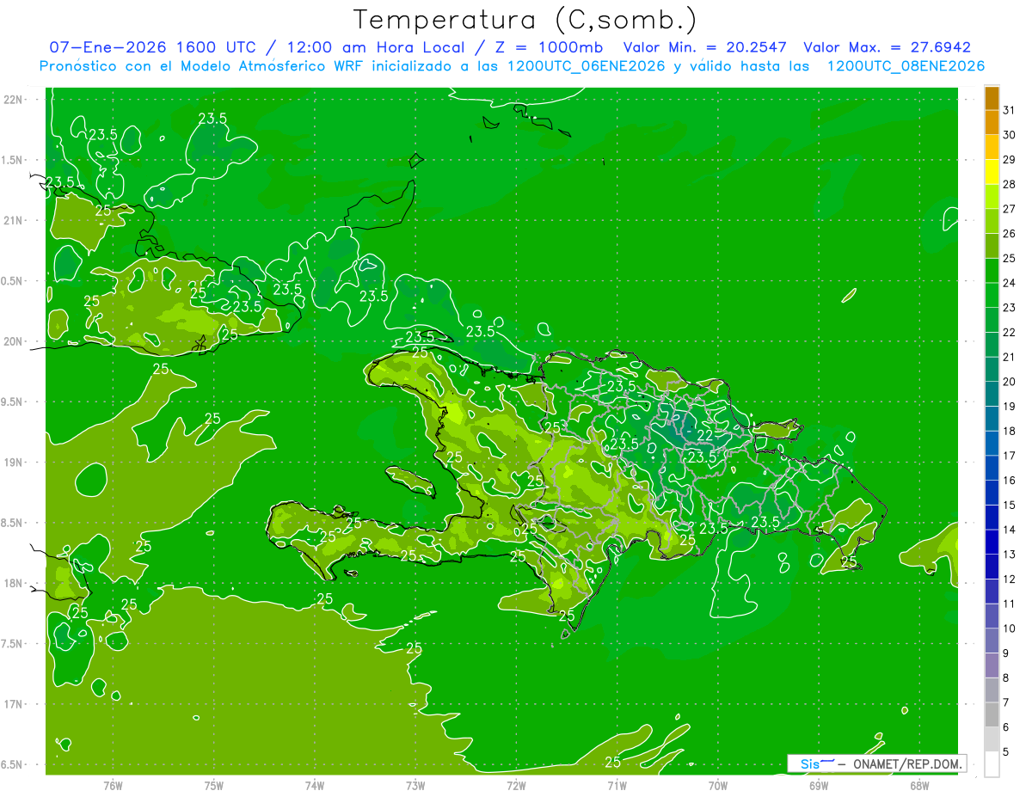Click the orange-brown swatch above 31 on colorbar

point(992,97)
